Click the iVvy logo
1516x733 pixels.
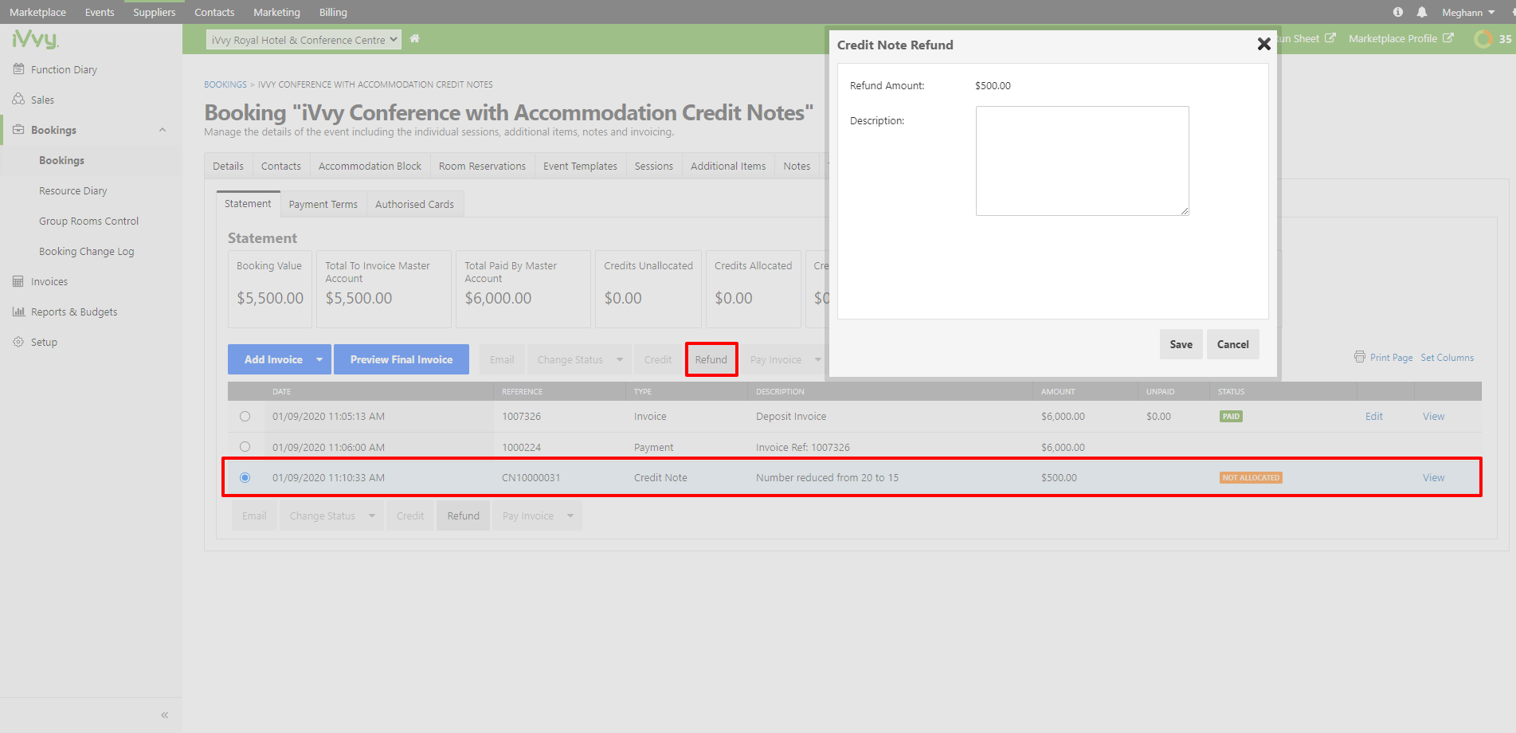point(35,38)
